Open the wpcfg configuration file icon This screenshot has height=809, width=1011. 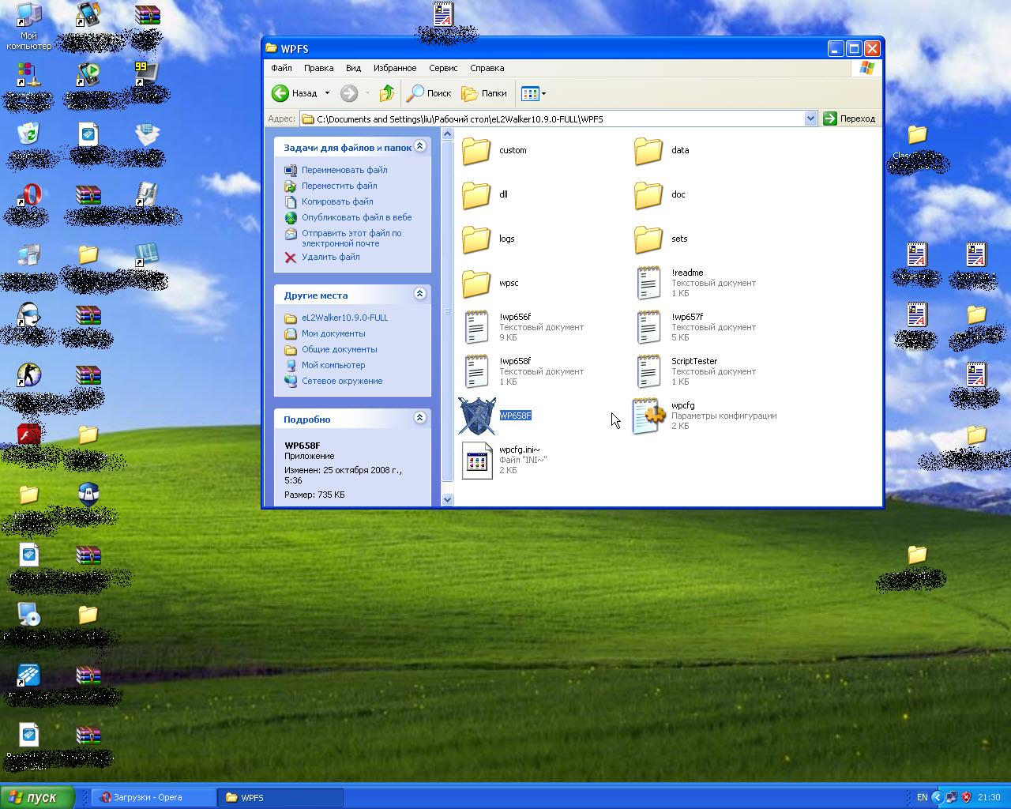(648, 416)
